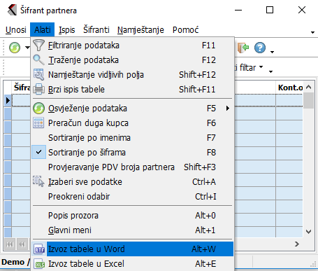Screen dimensions: 318x271
Task: Click the Namještanje vidljivih polja icon
Action: 38,75
